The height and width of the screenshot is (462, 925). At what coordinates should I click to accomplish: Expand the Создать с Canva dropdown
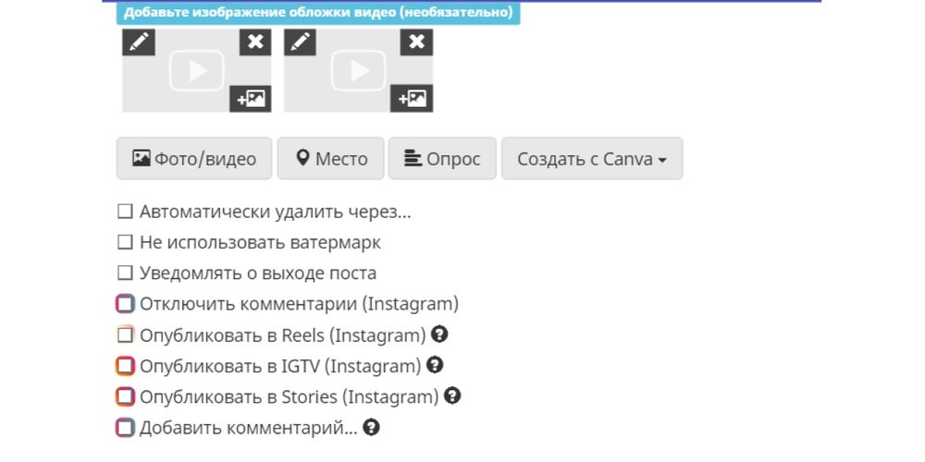coord(591,159)
